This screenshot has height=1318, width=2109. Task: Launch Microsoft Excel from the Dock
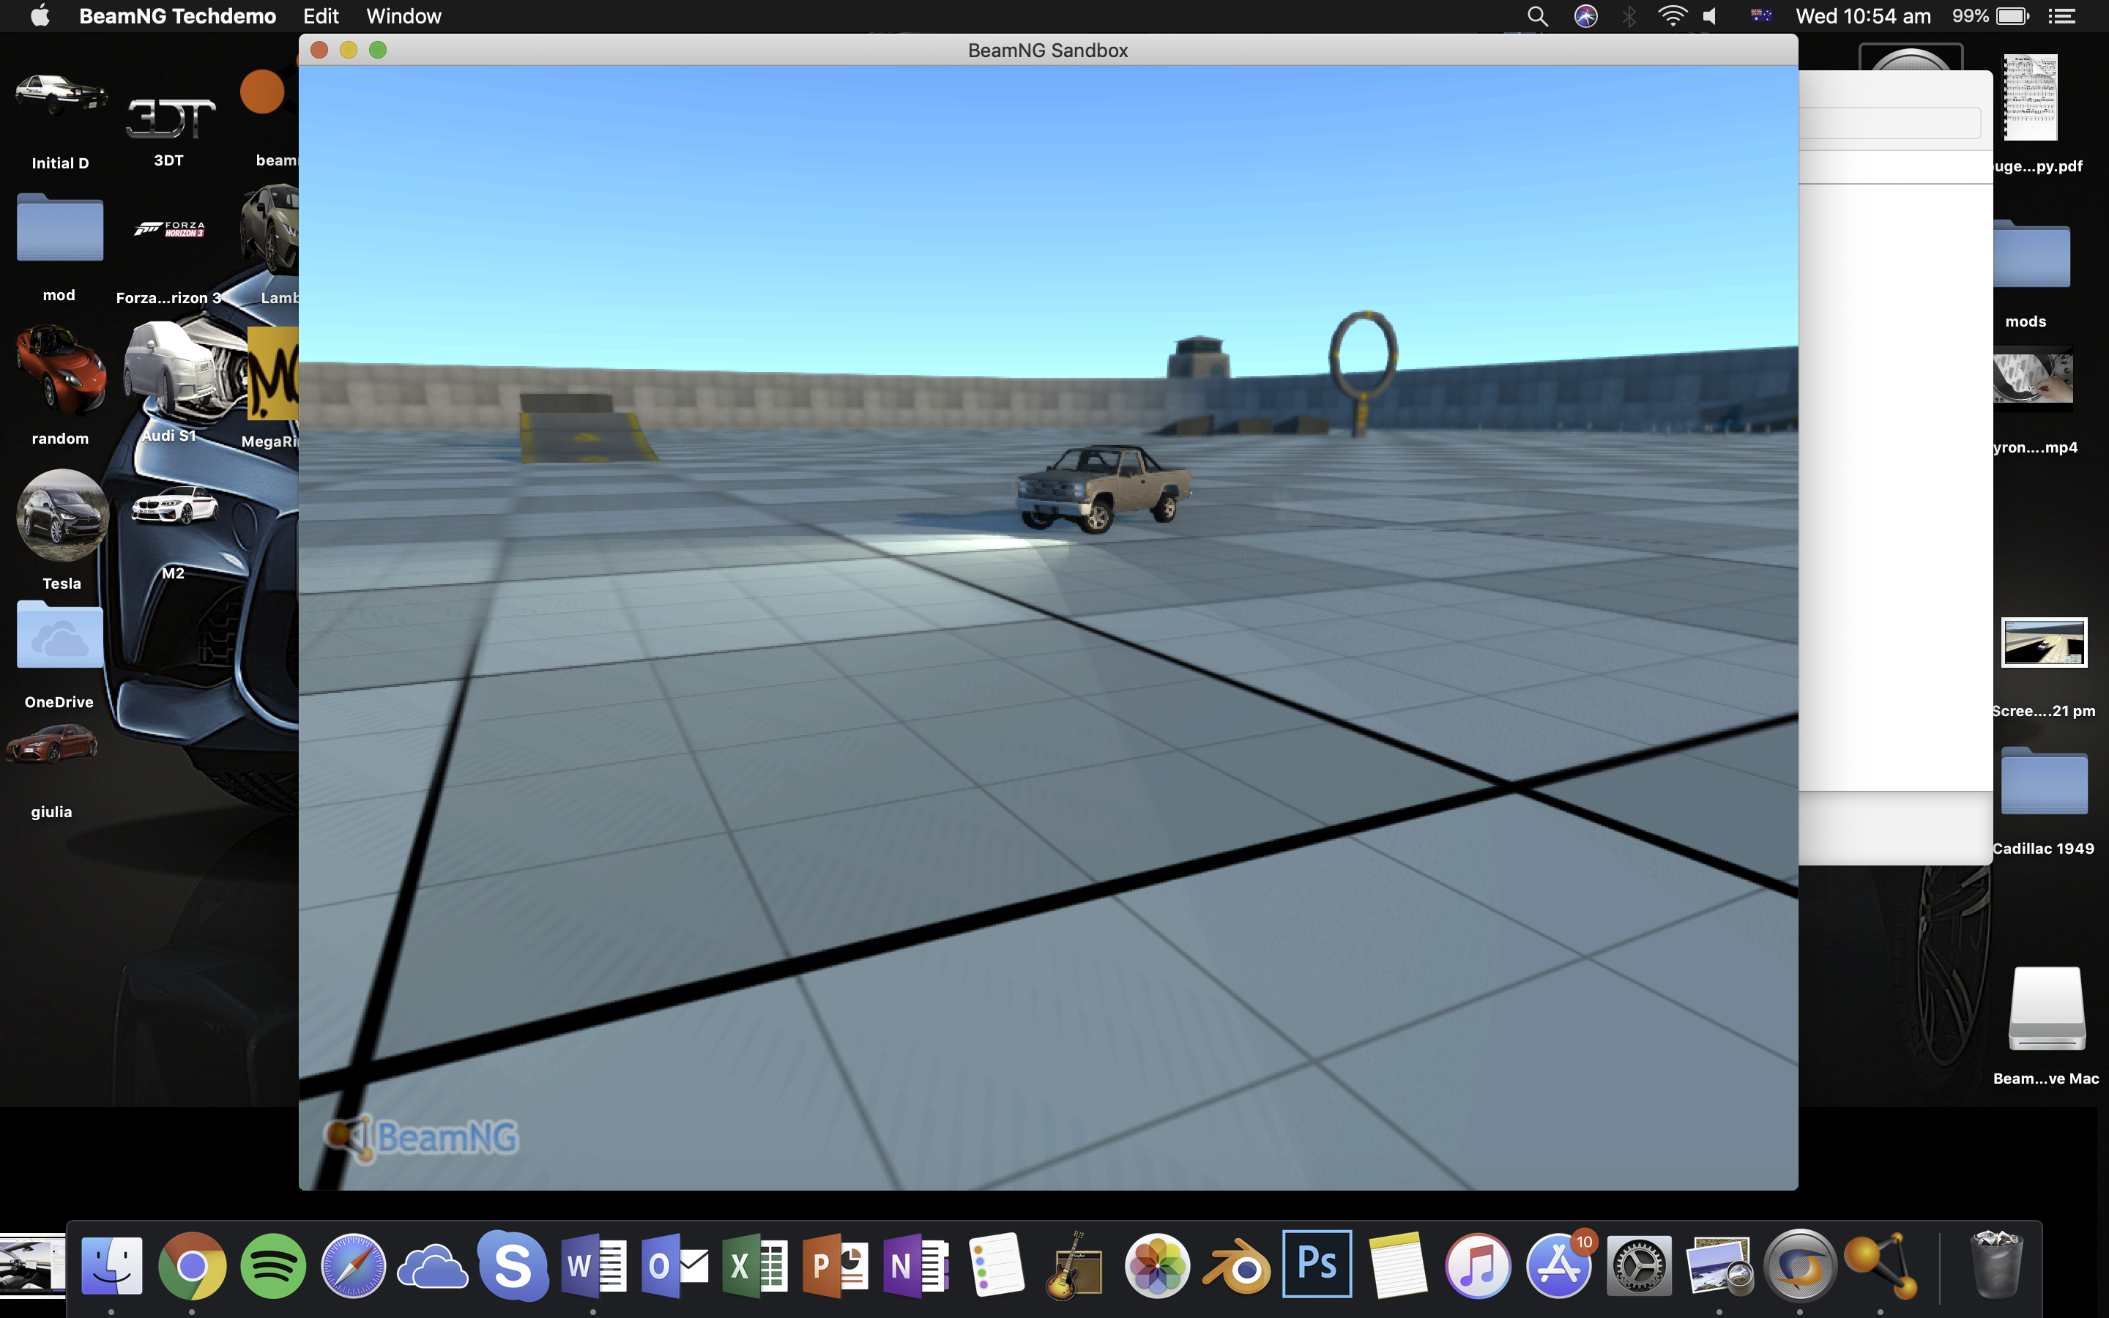tap(755, 1265)
